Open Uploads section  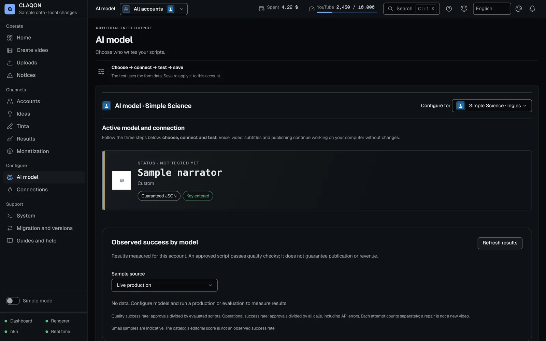click(44, 63)
